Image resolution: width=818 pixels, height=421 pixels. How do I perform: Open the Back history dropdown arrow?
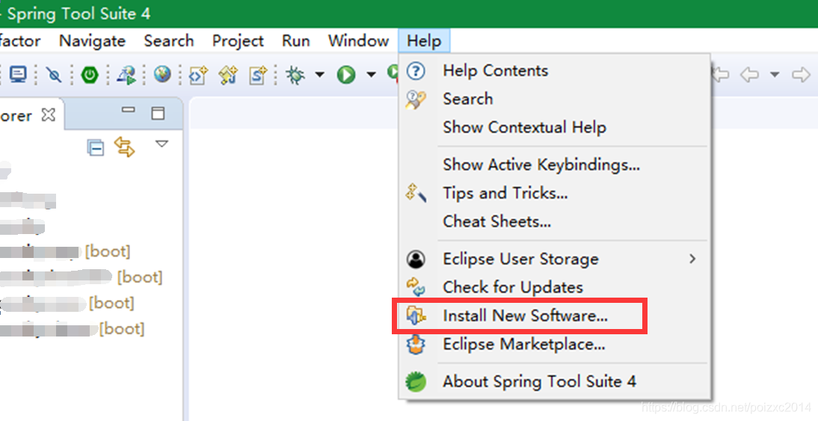775,75
